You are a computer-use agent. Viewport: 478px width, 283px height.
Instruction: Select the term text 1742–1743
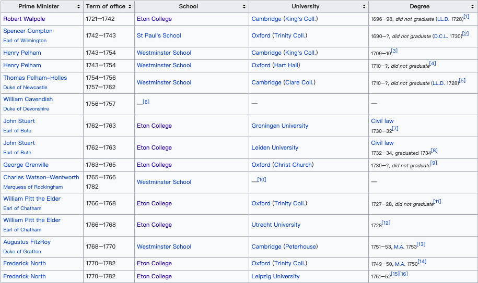(x=101, y=35)
